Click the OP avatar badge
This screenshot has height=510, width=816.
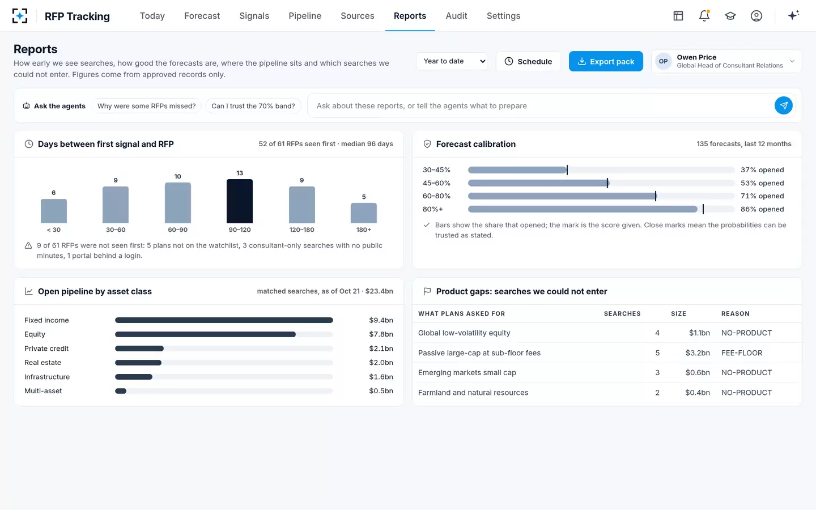pyautogui.click(x=664, y=61)
